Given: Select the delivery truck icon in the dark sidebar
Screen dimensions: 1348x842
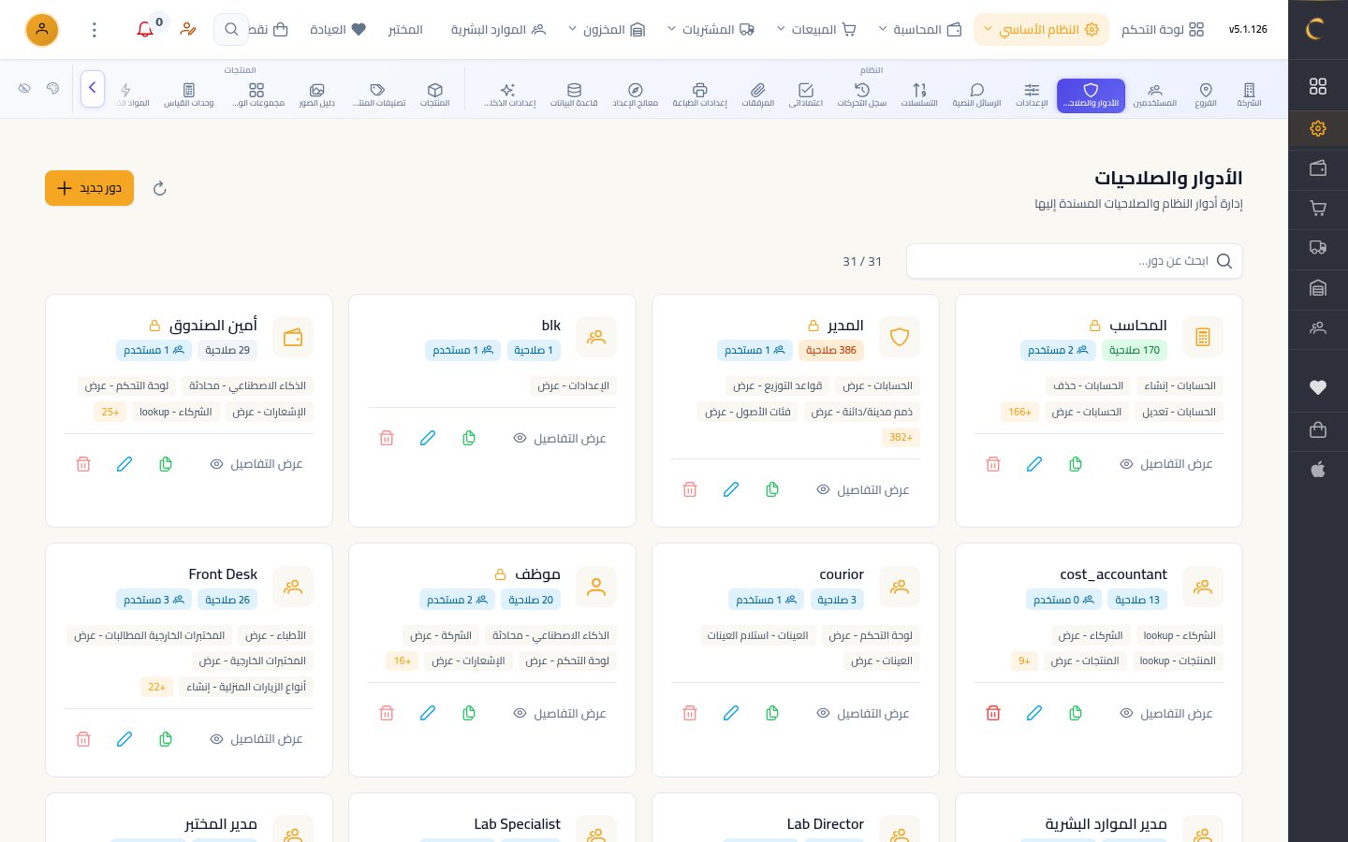Looking at the screenshot, I should point(1318,248).
